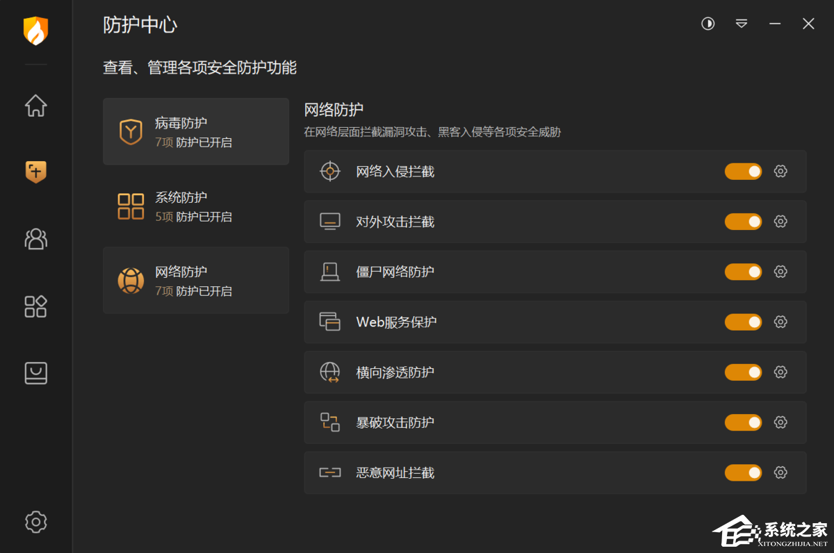Open settings gear for 恶意网址拦截
This screenshot has height=553, width=834.
pos(780,472)
